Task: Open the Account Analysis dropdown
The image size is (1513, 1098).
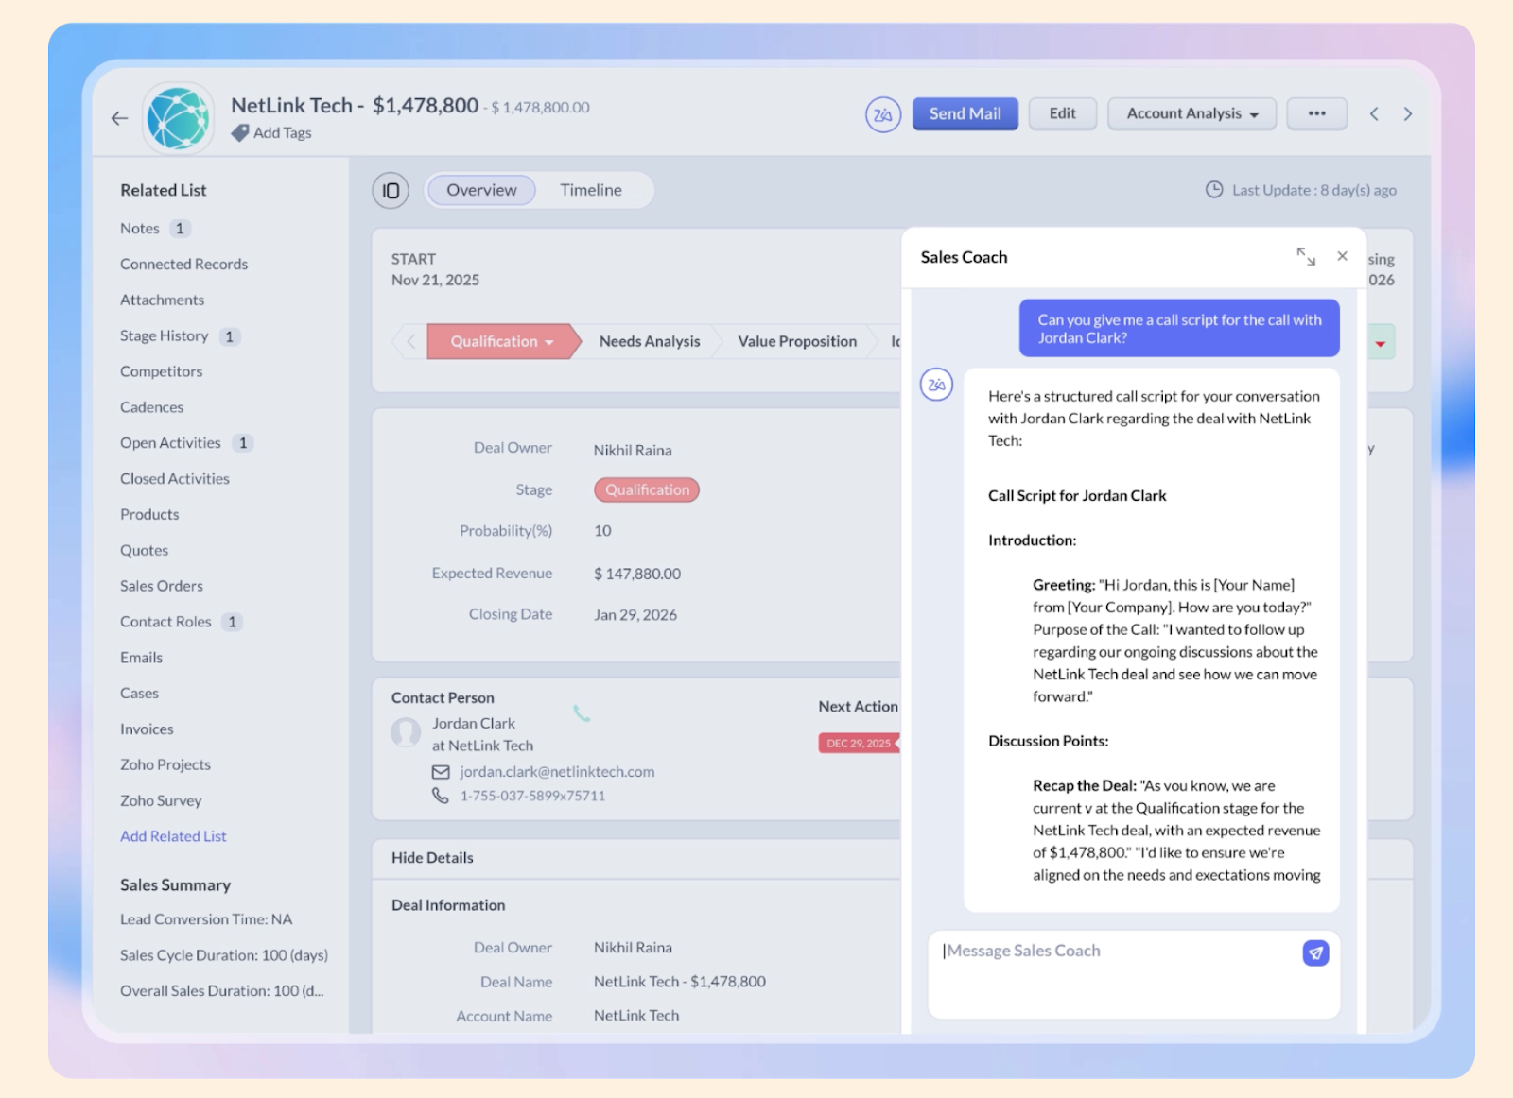Action: (1191, 113)
